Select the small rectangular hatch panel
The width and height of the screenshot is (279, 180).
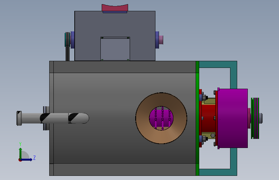(115, 49)
